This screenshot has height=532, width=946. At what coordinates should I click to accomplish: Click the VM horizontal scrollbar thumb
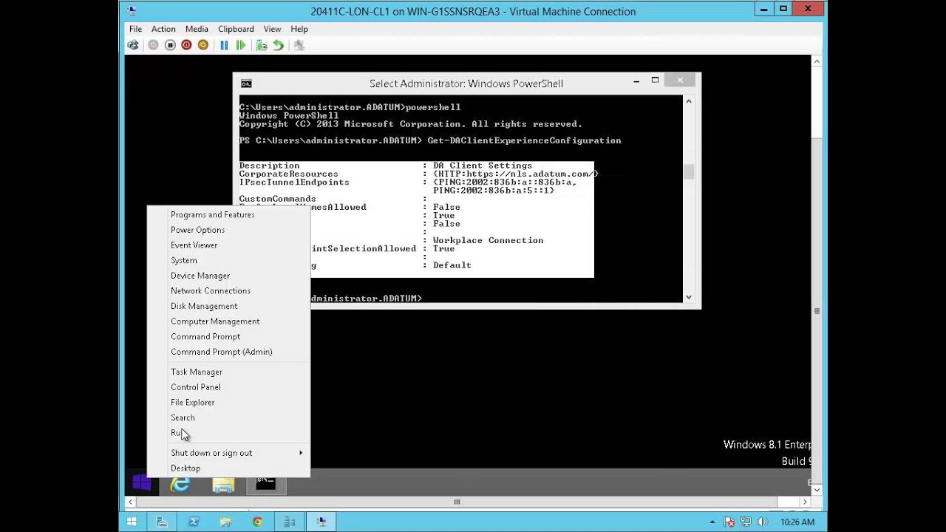pos(457,502)
